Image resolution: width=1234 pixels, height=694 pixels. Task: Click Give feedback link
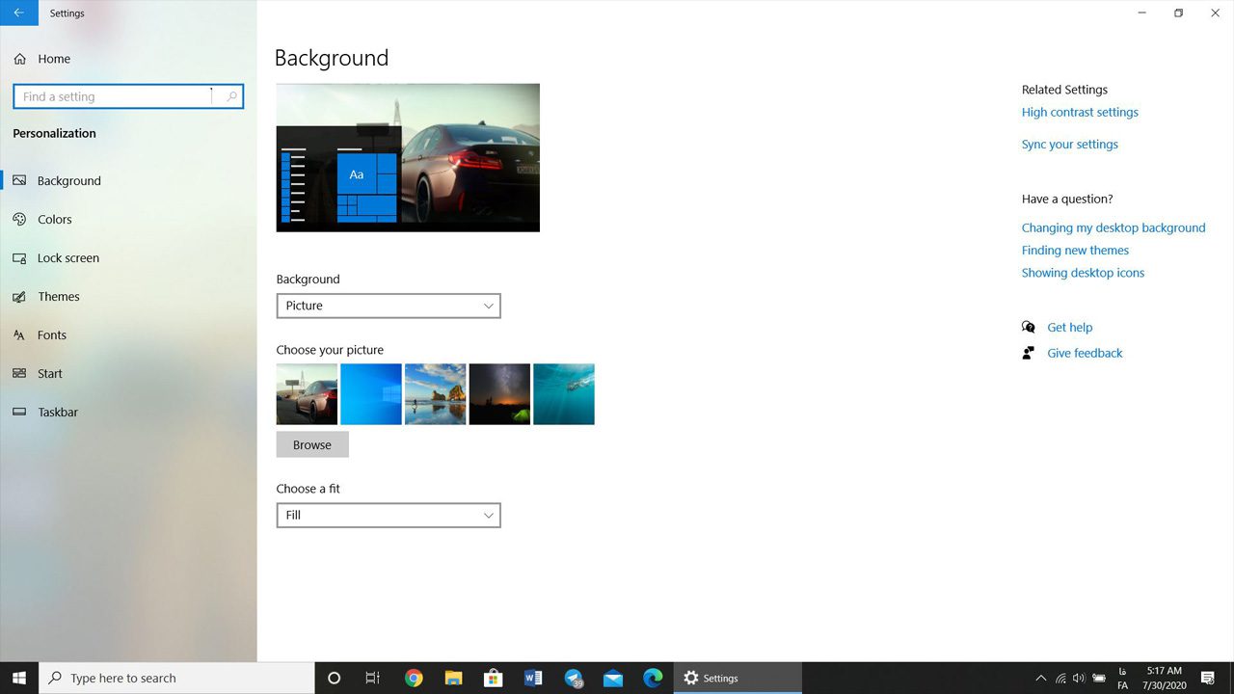(x=1085, y=354)
